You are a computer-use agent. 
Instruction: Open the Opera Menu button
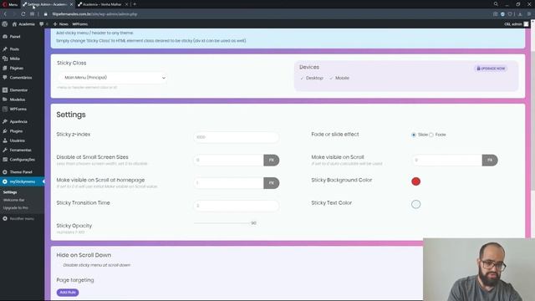click(10, 4)
